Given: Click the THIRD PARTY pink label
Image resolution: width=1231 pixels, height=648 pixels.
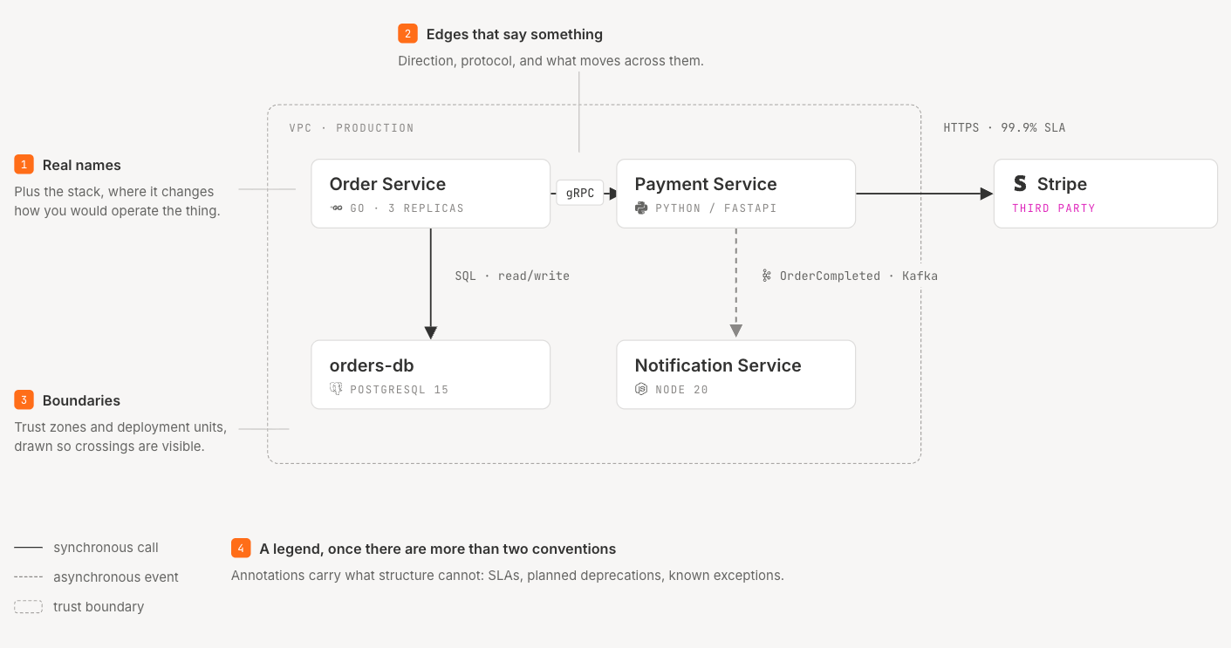Looking at the screenshot, I should tap(1053, 208).
